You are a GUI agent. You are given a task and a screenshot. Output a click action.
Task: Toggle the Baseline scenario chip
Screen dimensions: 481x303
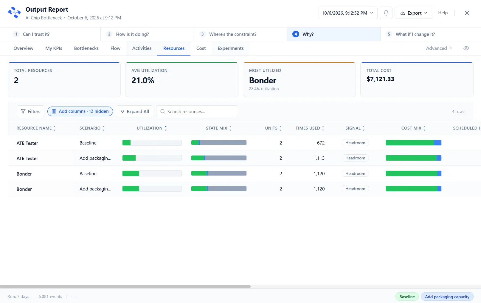[x=407, y=297]
